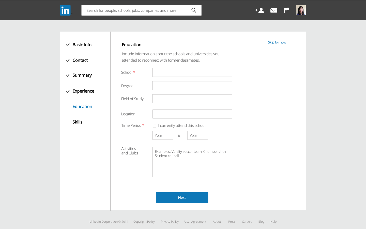Open the end Year field
Viewport: 366px width, 229px height.
197,135
